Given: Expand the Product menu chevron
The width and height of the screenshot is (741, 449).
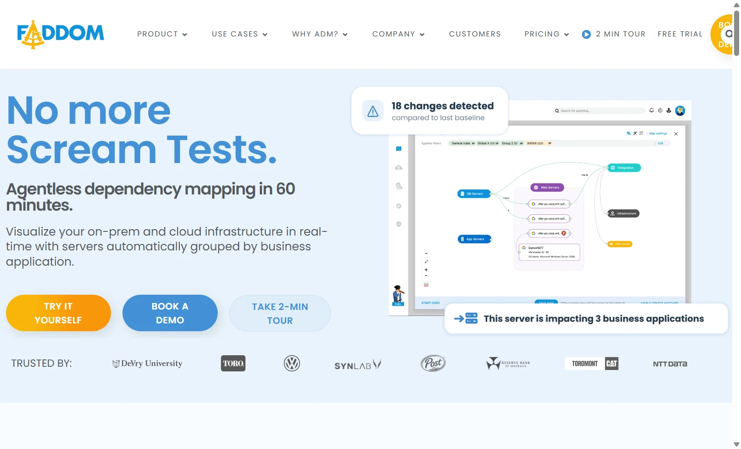Looking at the screenshot, I should click(185, 35).
